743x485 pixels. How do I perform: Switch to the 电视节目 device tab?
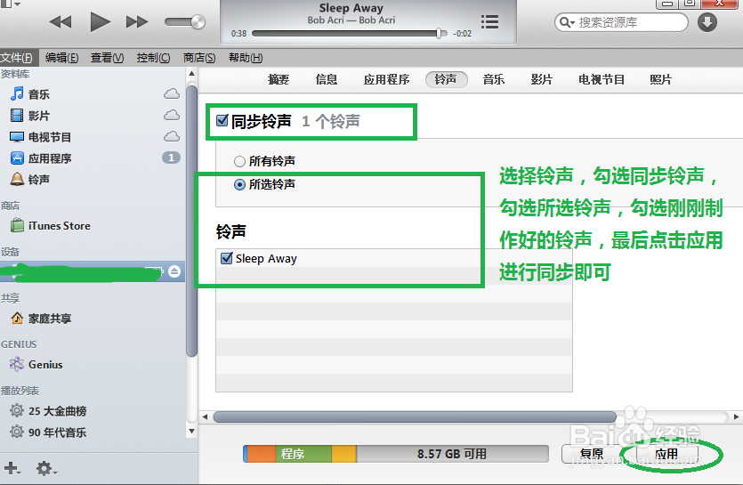[x=602, y=79]
